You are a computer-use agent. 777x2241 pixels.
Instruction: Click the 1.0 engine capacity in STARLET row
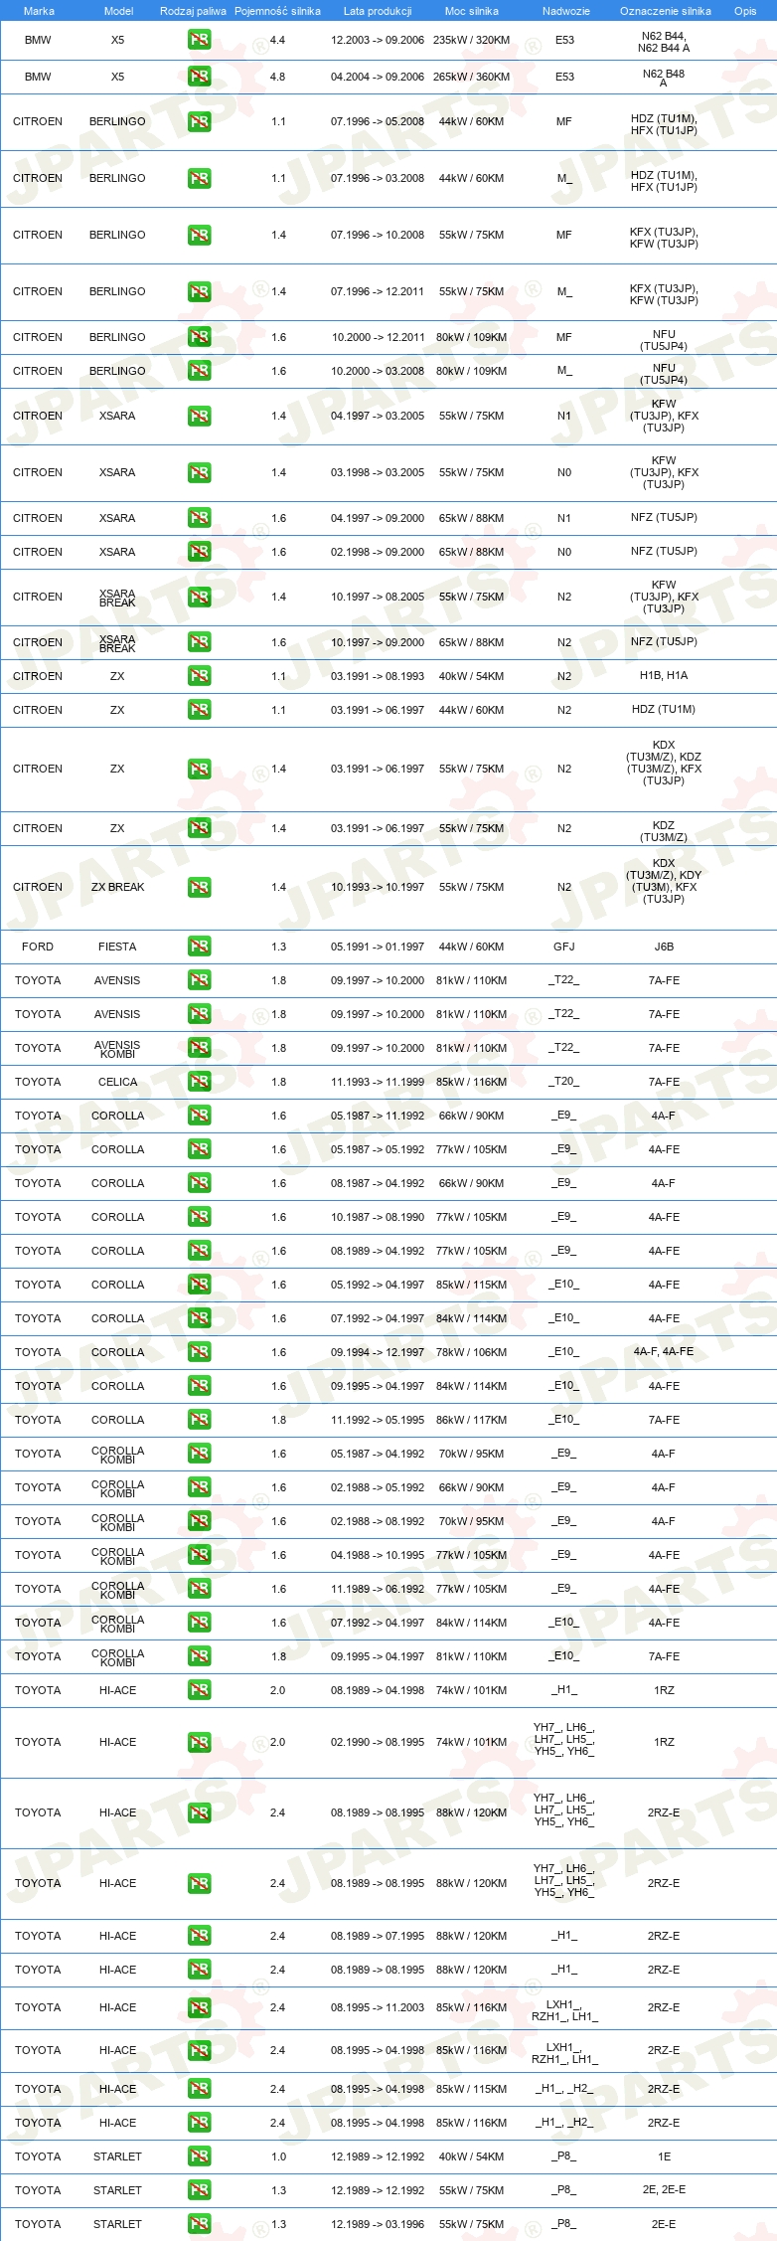pos(278,2156)
